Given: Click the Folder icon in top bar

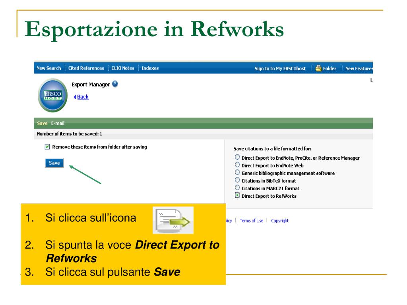Looking at the screenshot, I should click(x=318, y=68).
